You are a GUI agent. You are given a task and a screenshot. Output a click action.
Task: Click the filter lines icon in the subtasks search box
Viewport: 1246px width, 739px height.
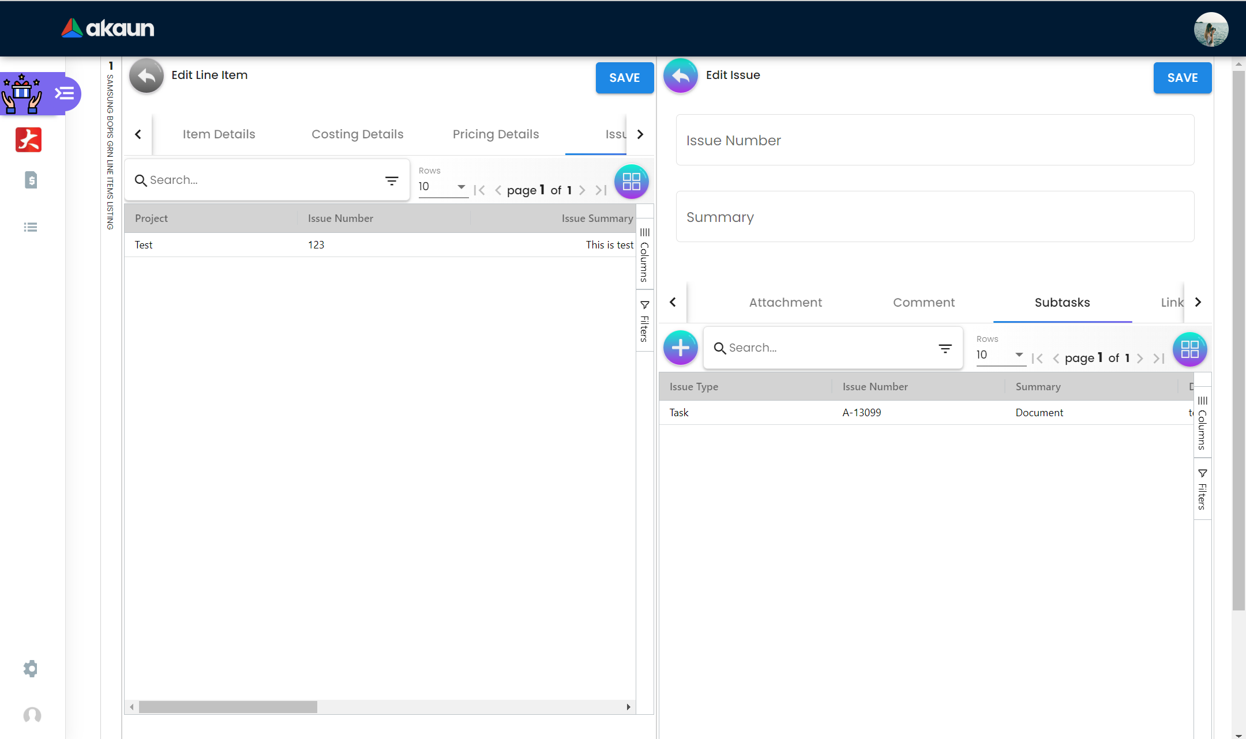tap(945, 348)
